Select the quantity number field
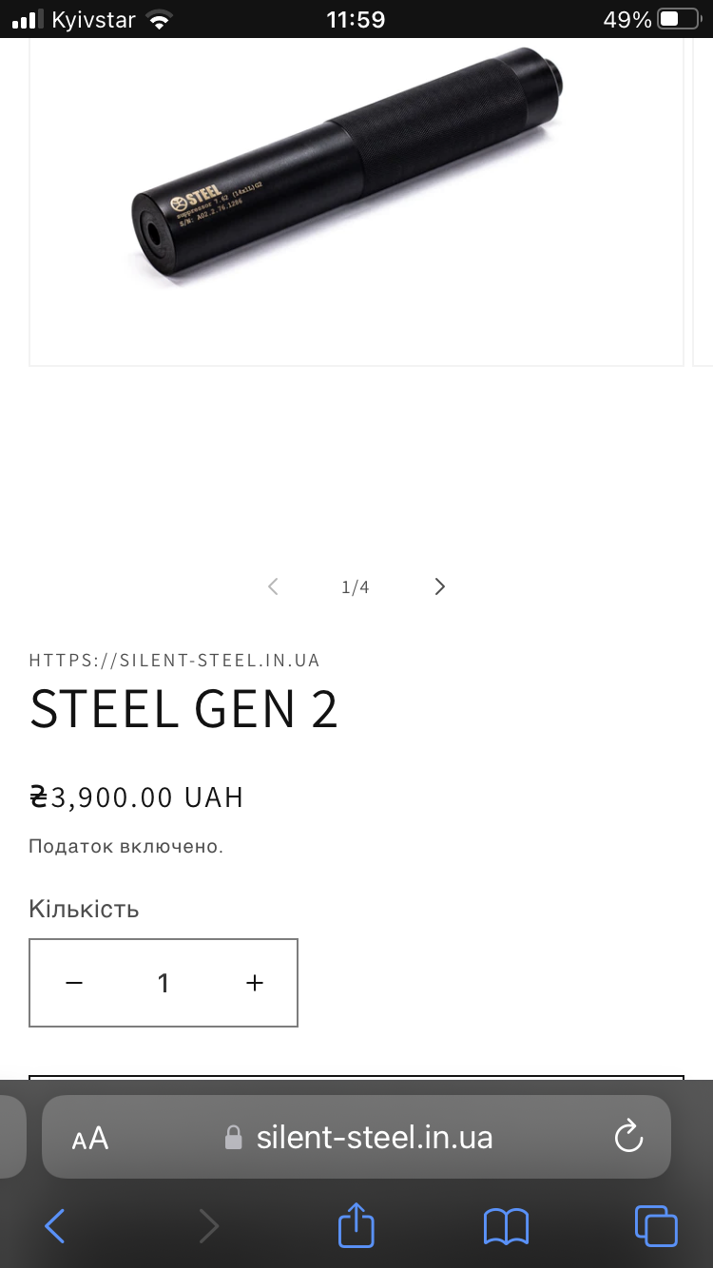 coord(164,983)
